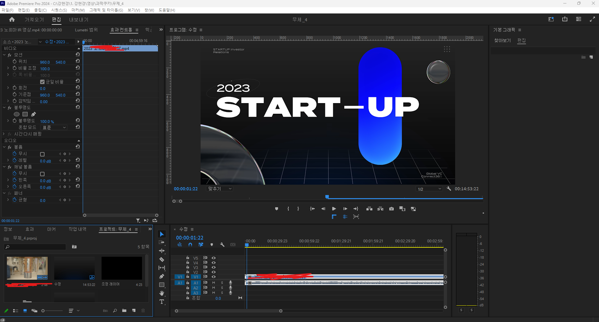Select the Slip tool
The width and height of the screenshot is (599, 322).
pyautogui.click(x=162, y=268)
